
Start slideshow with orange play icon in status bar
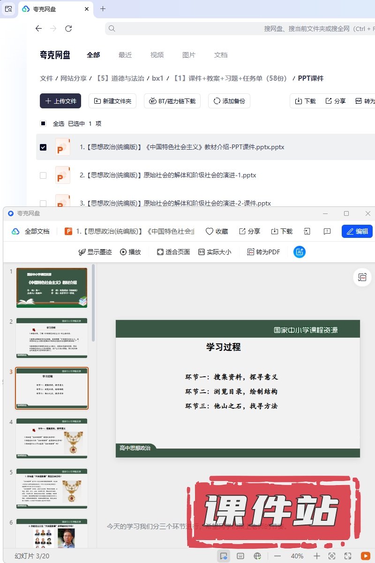(x=365, y=556)
